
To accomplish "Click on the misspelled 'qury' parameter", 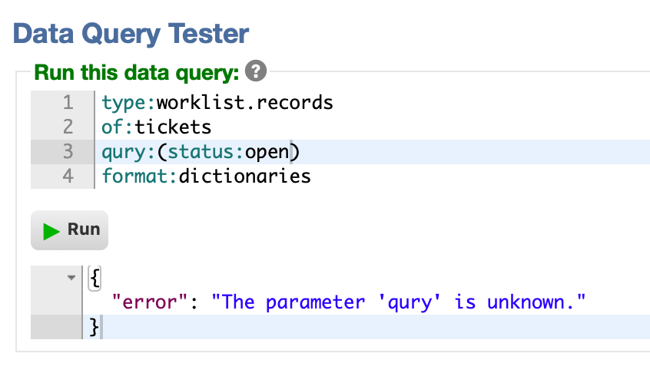I will point(123,152).
